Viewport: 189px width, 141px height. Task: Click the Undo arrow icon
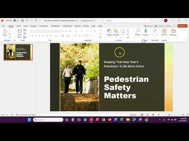26,20
